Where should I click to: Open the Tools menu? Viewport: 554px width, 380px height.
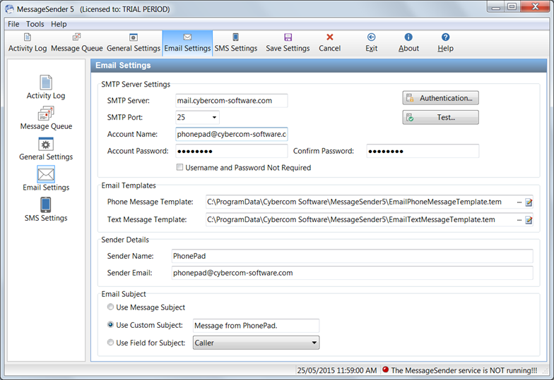[x=35, y=24]
